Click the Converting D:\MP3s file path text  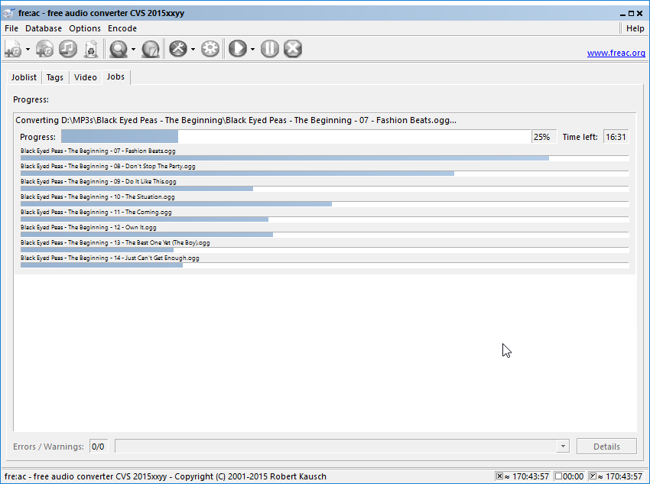pyautogui.click(x=236, y=120)
